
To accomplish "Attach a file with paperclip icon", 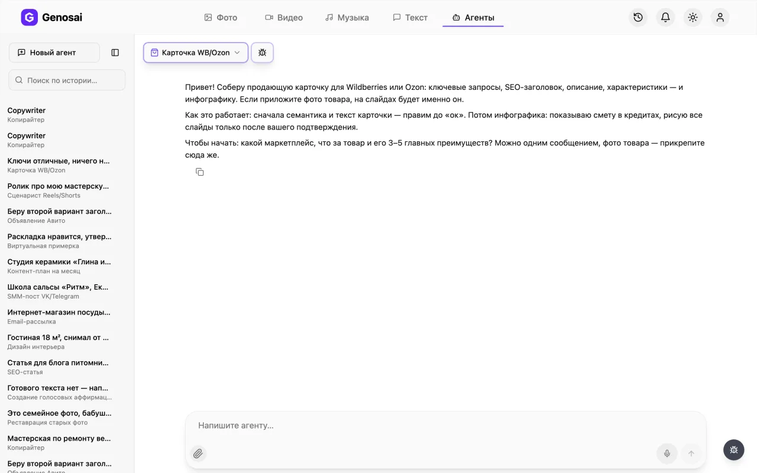I will [x=198, y=453].
